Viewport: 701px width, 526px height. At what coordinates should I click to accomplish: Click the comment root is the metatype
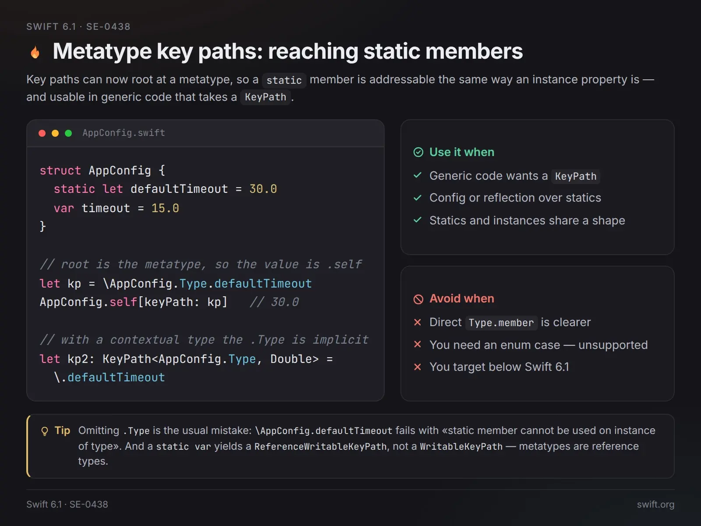[201, 264]
